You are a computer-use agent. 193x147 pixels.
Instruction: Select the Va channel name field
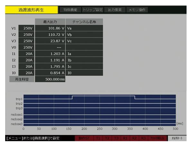tap(85, 28)
